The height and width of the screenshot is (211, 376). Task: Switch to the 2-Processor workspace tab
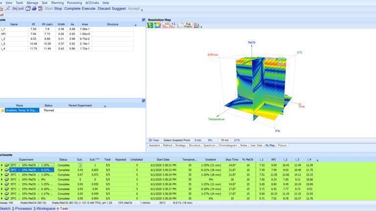(22, 209)
